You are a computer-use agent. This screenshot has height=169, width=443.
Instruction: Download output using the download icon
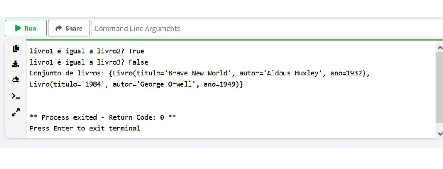pyautogui.click(x=16, y=64)
